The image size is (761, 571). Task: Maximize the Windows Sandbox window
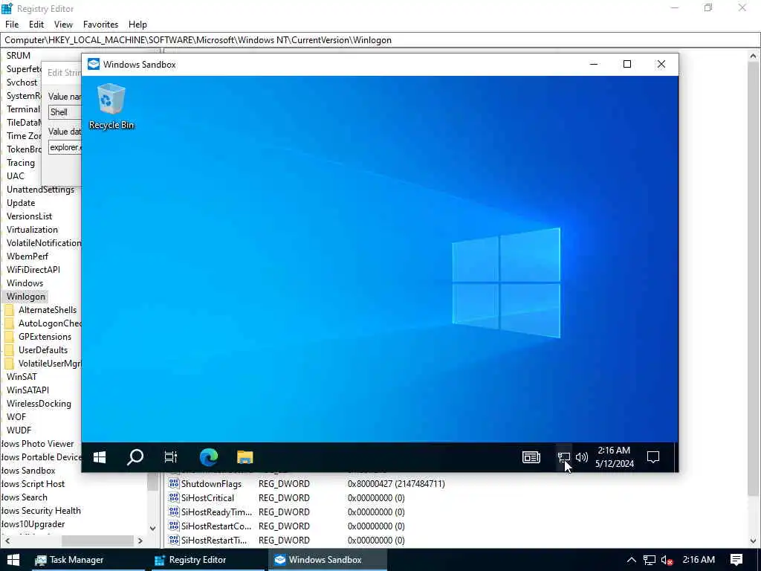tap(627, 64)
